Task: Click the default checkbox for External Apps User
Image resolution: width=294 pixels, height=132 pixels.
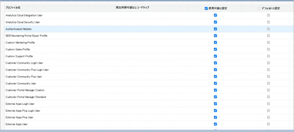Action: [268, 124]
